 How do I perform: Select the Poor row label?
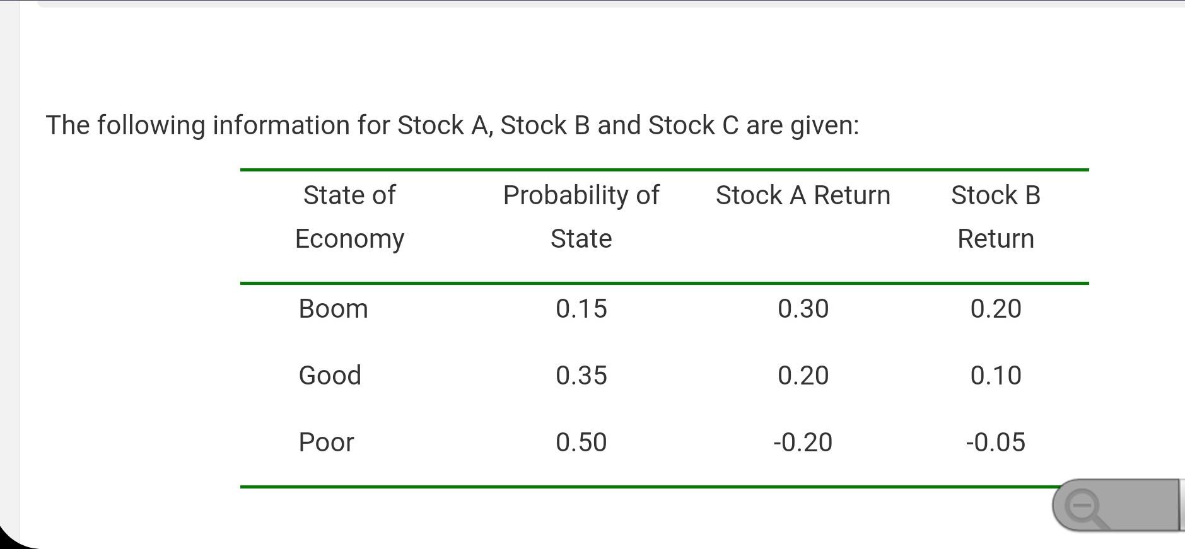(326, 442)
